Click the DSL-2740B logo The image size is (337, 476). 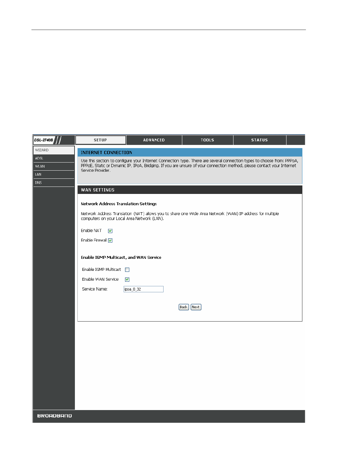tap(44, 140)
